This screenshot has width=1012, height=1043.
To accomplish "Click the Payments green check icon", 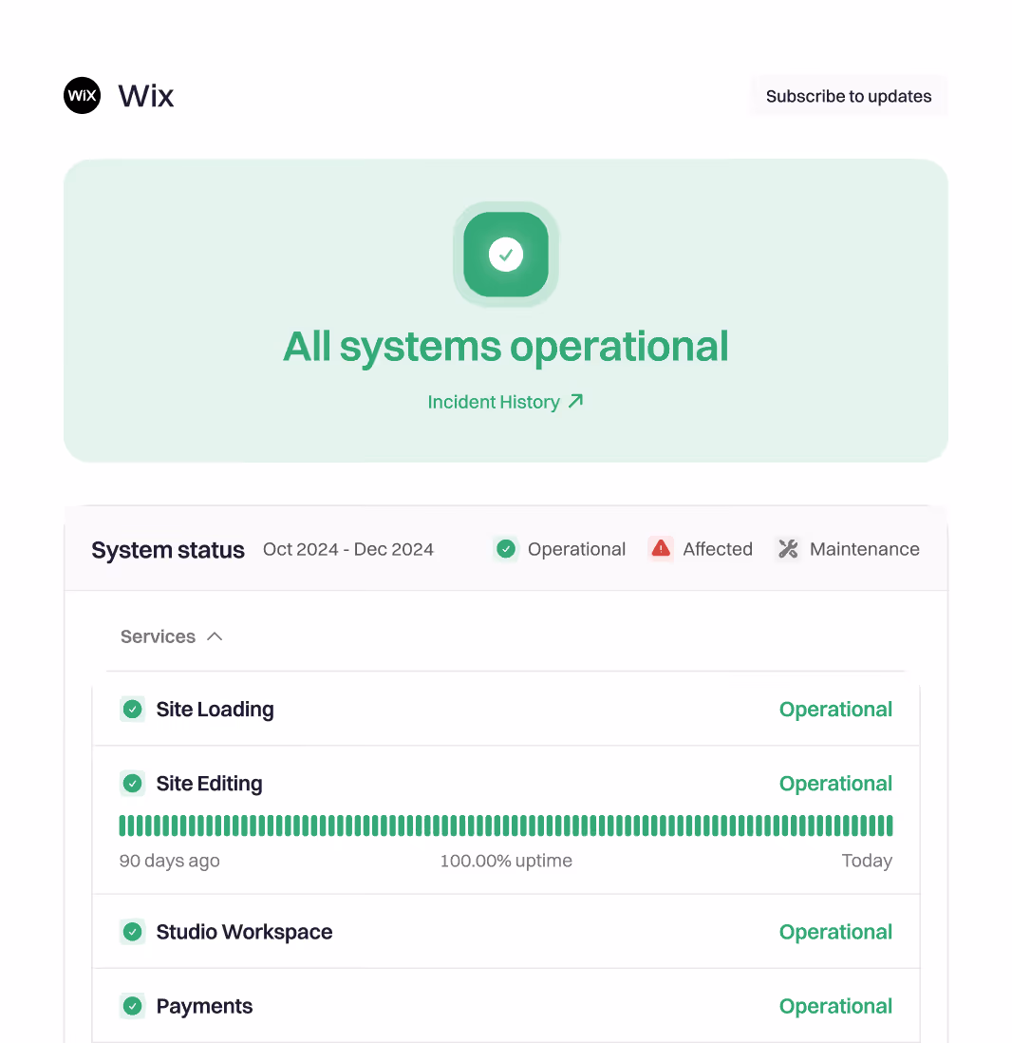I will 132,1006.
